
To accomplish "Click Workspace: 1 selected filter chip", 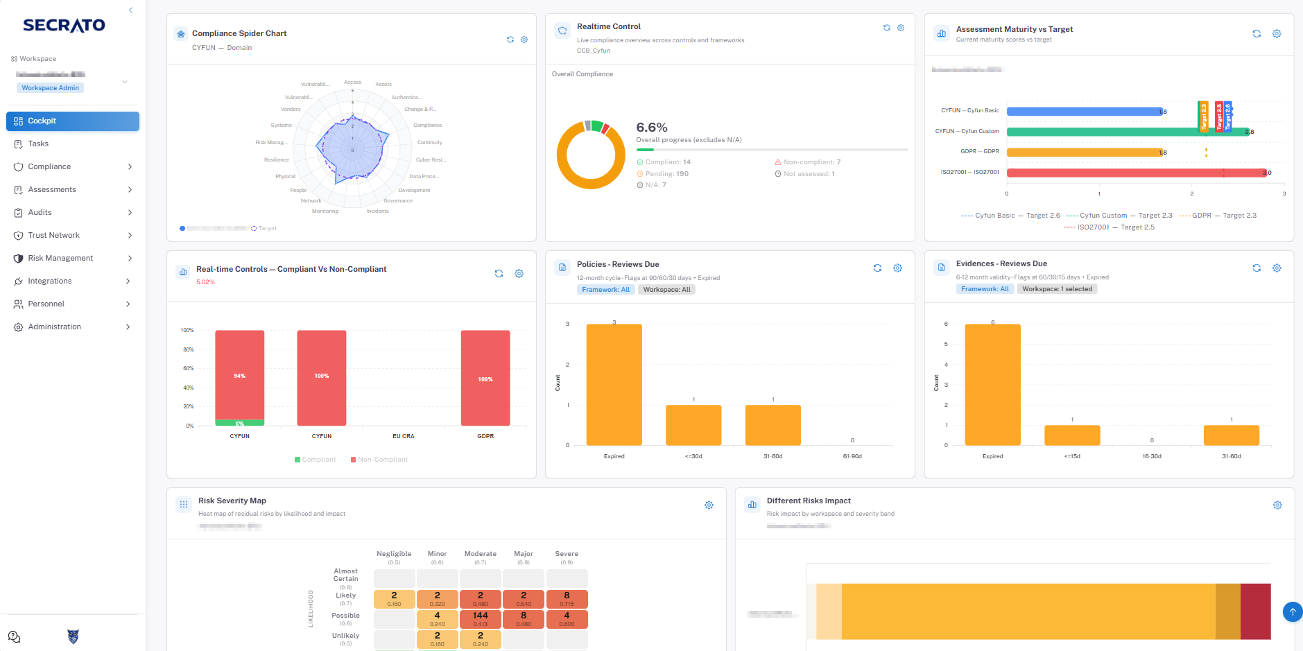I will point(1057,289).
